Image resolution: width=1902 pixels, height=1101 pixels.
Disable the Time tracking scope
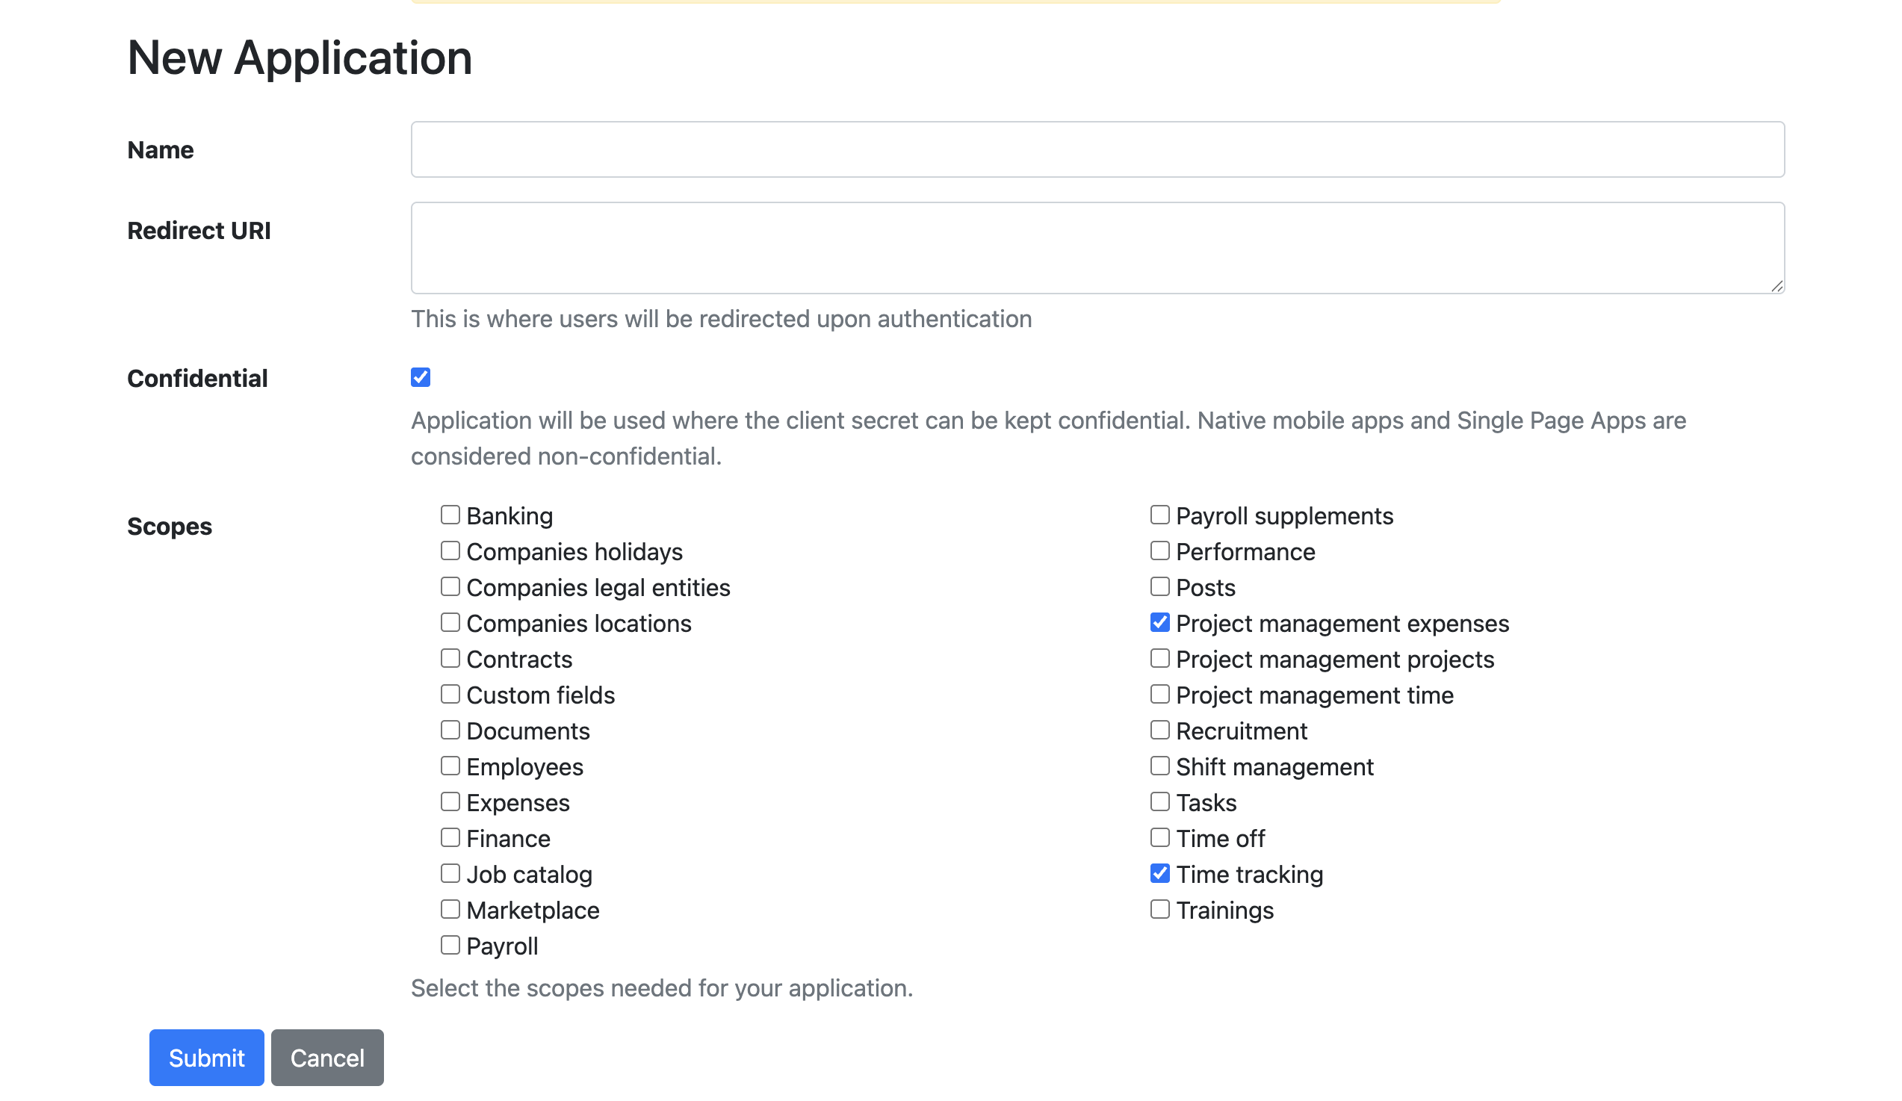1159,873
